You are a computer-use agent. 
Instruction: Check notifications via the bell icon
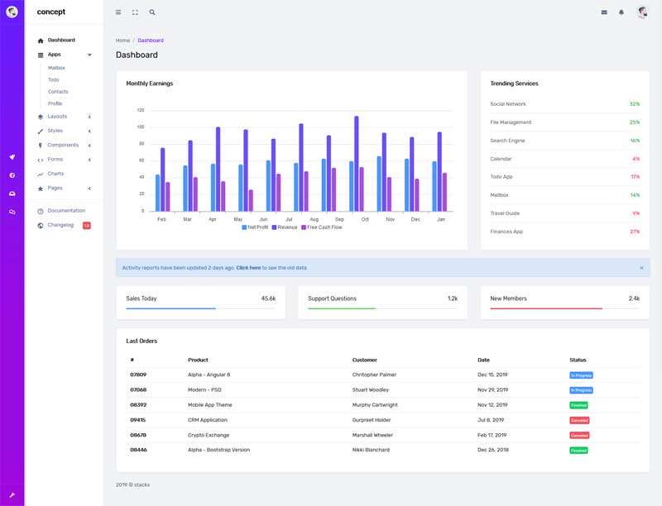pyautogui.click(x=623, y=12)
